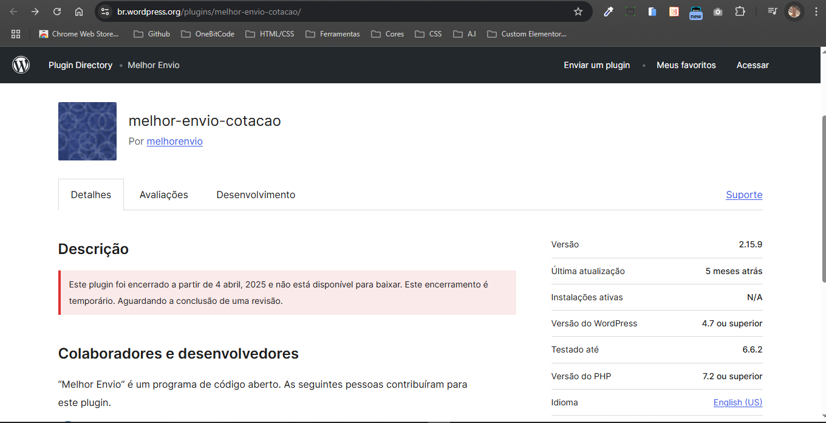This screenshot has height=423, width=826.
Task: Click the N/A active installations value
Action: [755, 297]
